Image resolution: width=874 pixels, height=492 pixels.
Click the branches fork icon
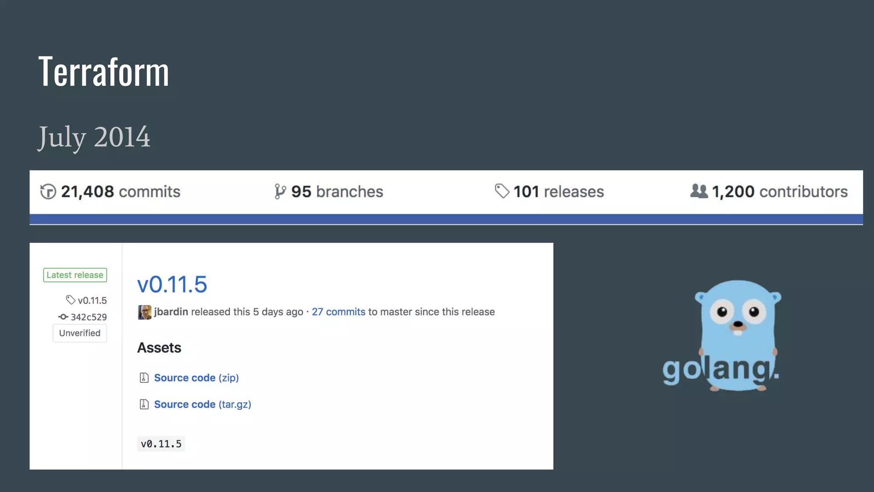pos(280,191)
